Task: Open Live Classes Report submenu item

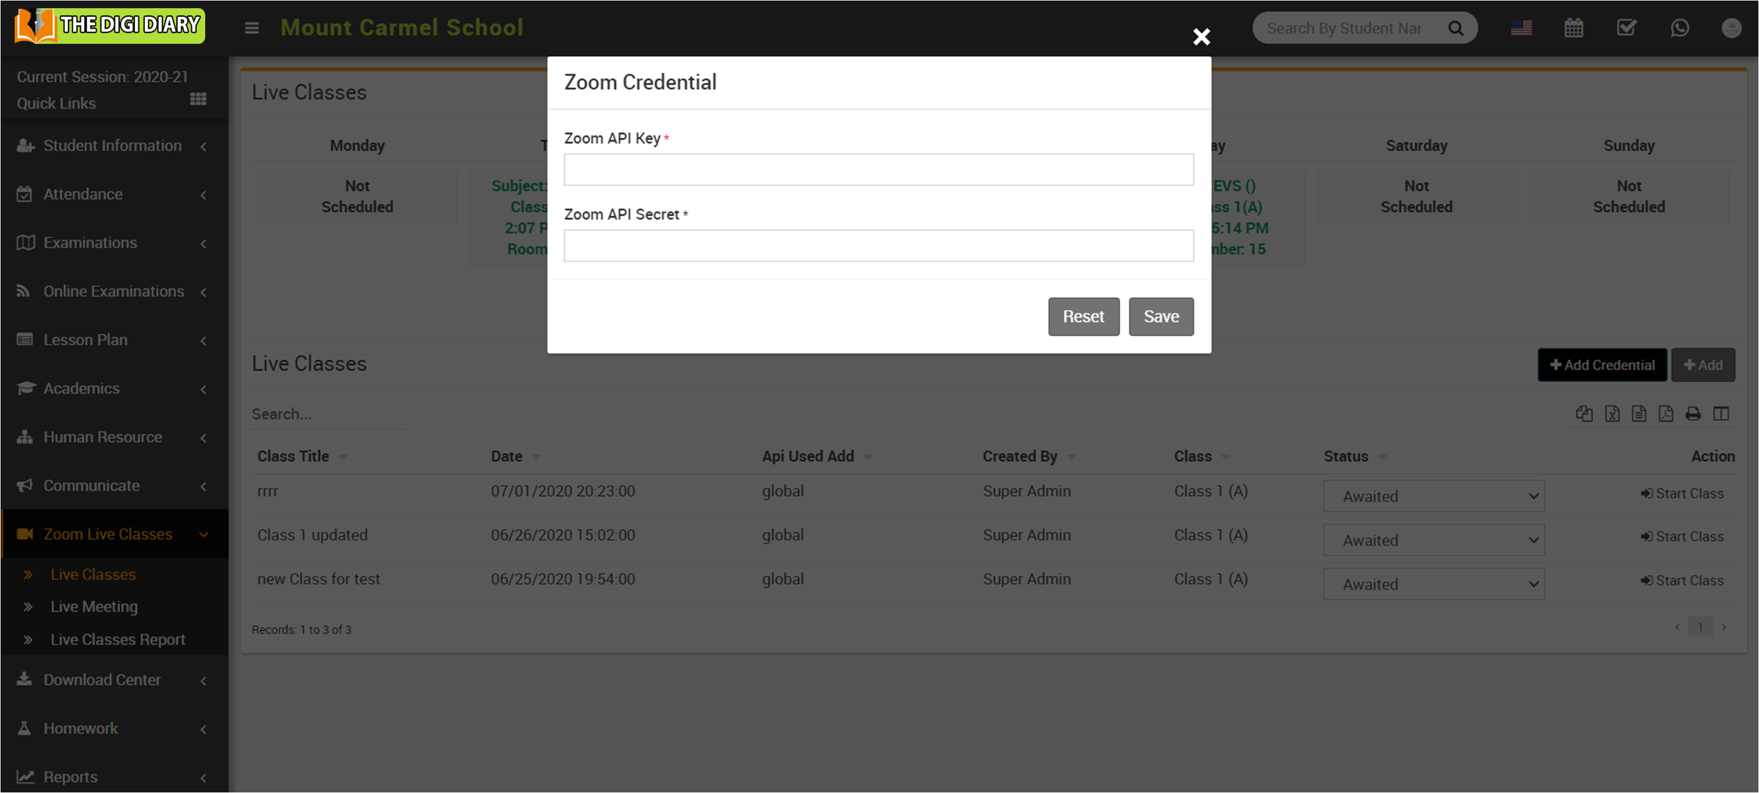Action: pyautogui.click(x=117, y=639)
